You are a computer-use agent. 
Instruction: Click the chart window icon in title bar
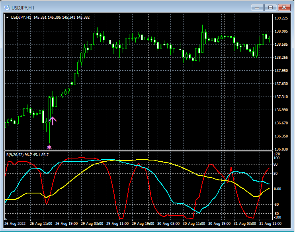(6, 8)
